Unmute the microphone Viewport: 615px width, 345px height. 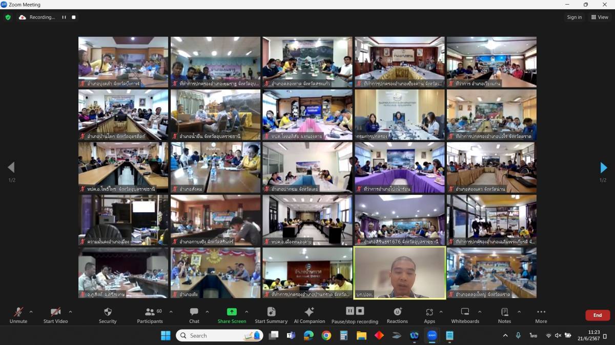coord(18,315)
